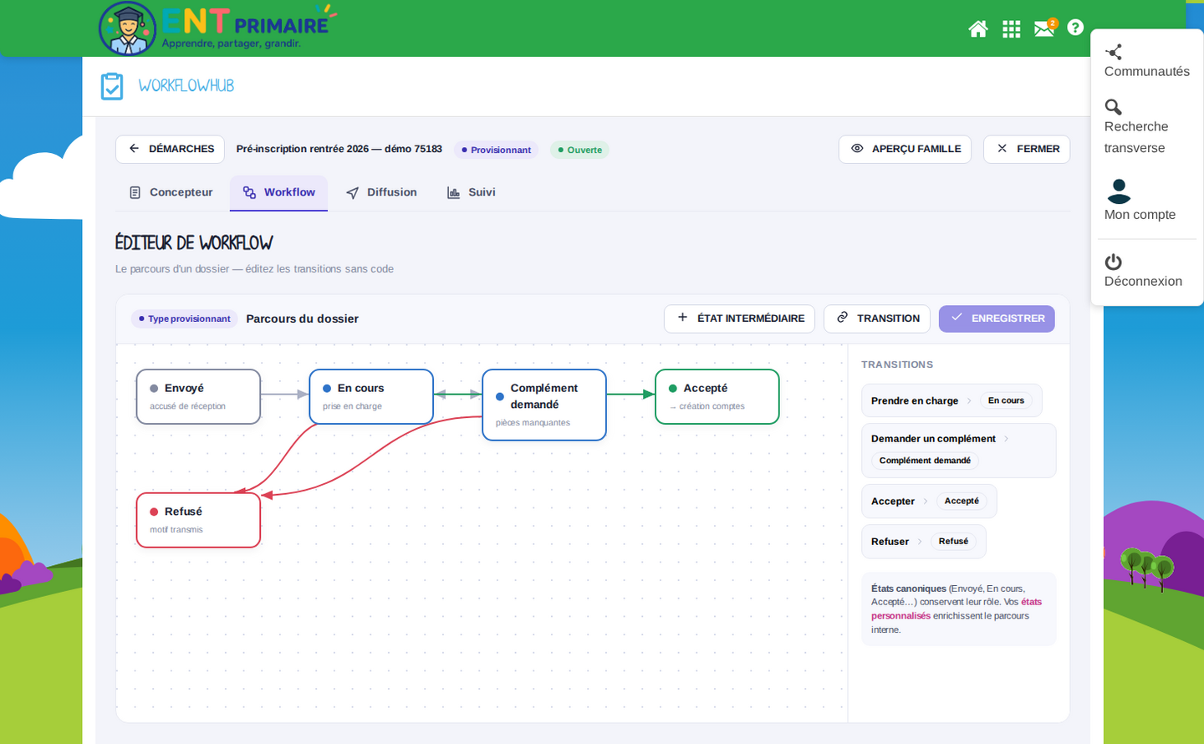
Task: Open the Refuser transition entry
Action: coord(924,542)
